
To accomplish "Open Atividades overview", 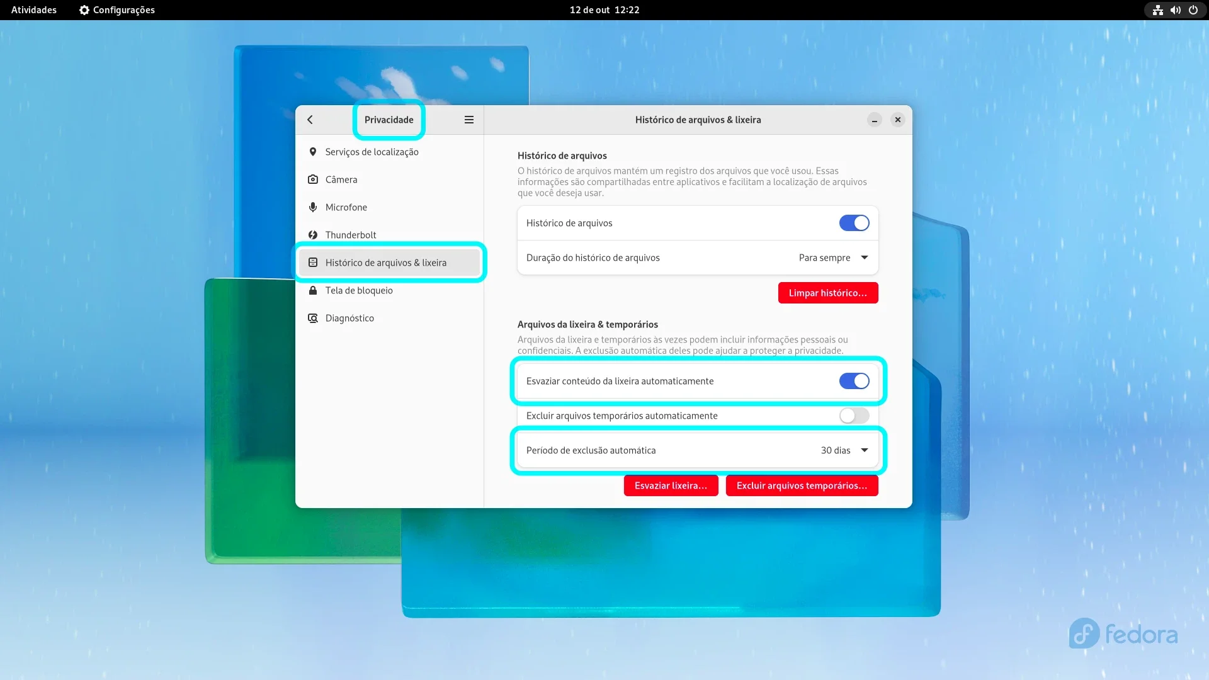I will [34, 10].
